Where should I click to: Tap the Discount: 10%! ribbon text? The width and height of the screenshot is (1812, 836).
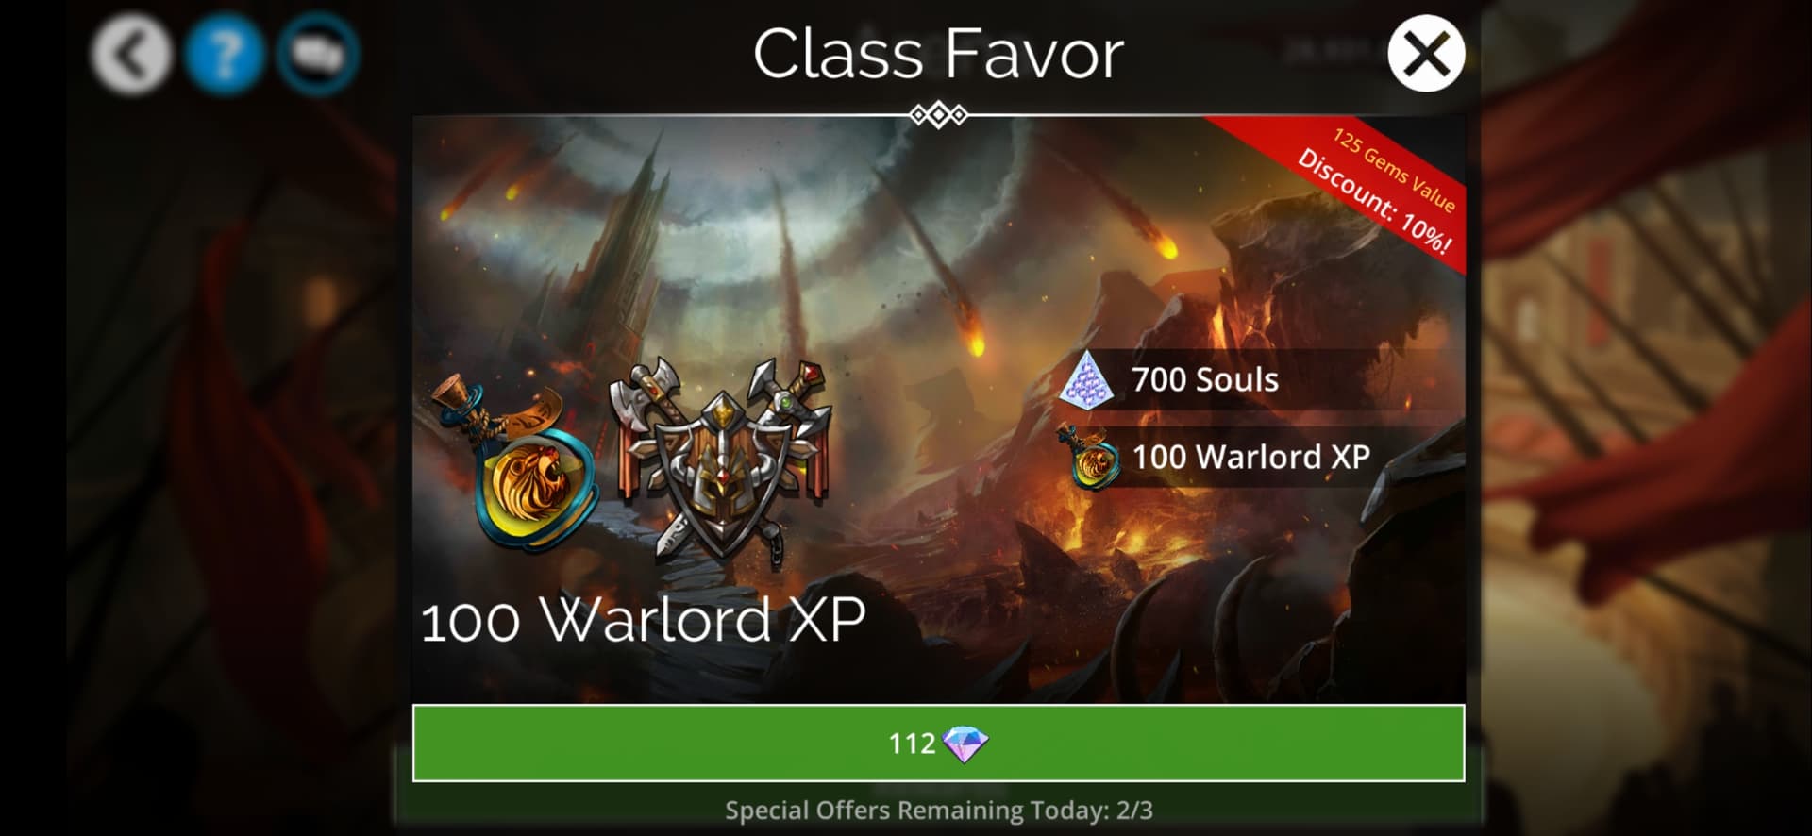click(1373, 202)
